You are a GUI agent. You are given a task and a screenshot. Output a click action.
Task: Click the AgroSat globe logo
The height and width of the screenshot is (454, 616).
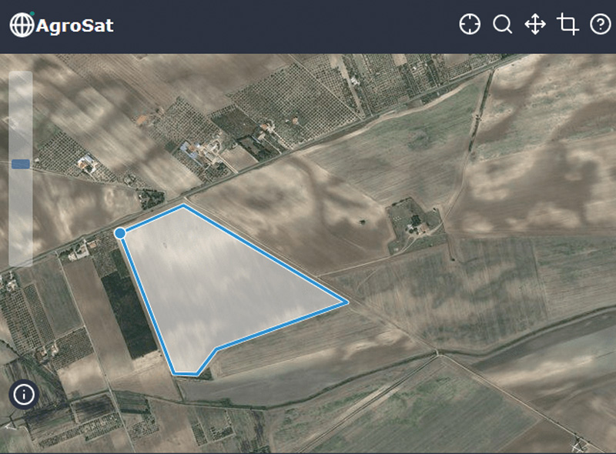22,25
